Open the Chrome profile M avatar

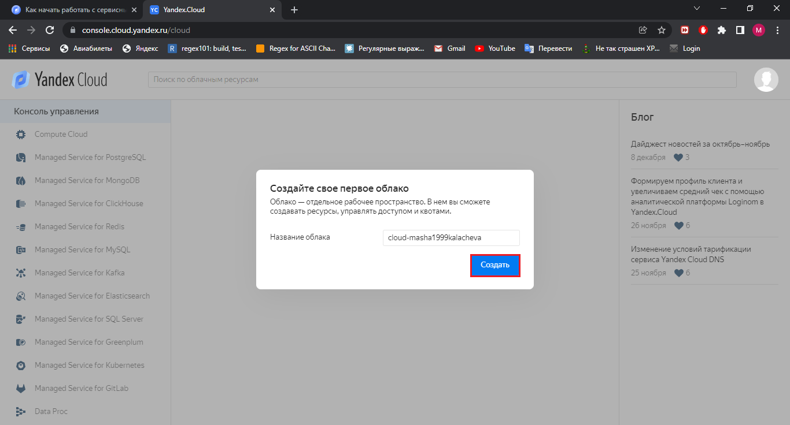pos(758,30)
